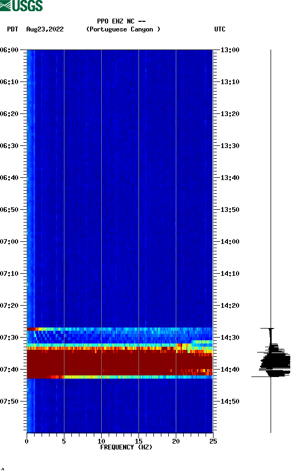Click the 13:20 UTC time label

coord(230,114)
